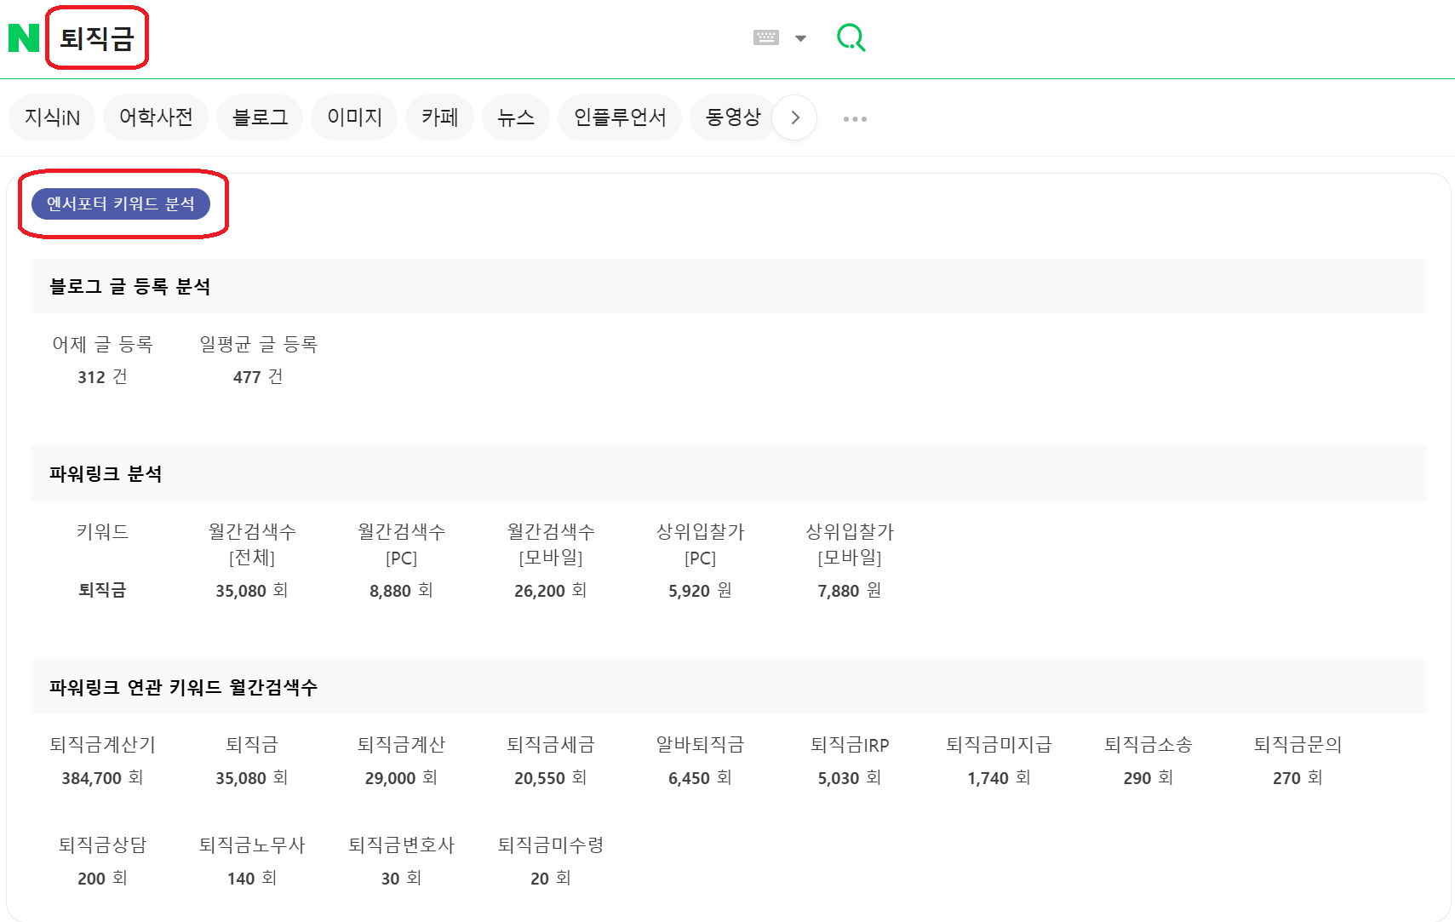The height and width of the screenshot is (922, 1455).
Task: Open the on-screen keyboard icon
Action: click(765, 37)
